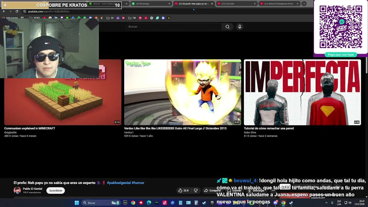Open the Vardoc Like like like LIKEEEEEEEE title

[175, 128]
